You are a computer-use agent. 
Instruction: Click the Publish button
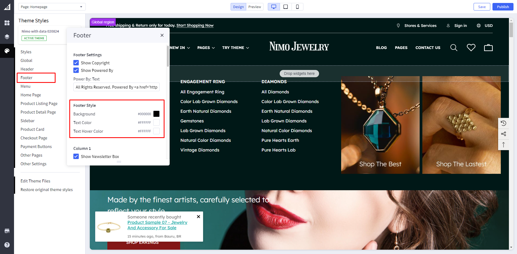click(x=503, y=7)
